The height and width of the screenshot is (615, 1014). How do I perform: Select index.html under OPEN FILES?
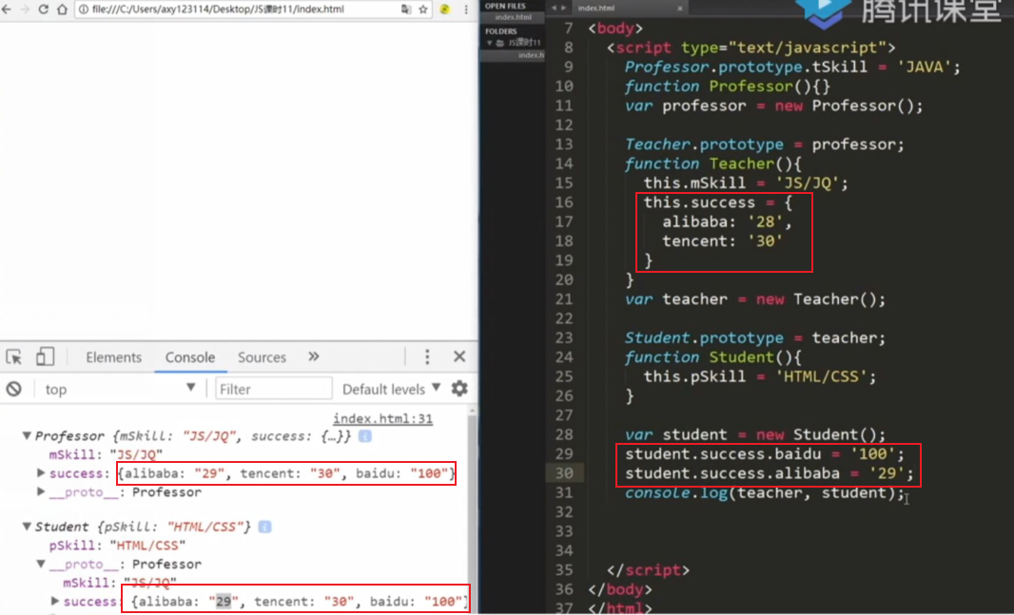coord(514,17)
